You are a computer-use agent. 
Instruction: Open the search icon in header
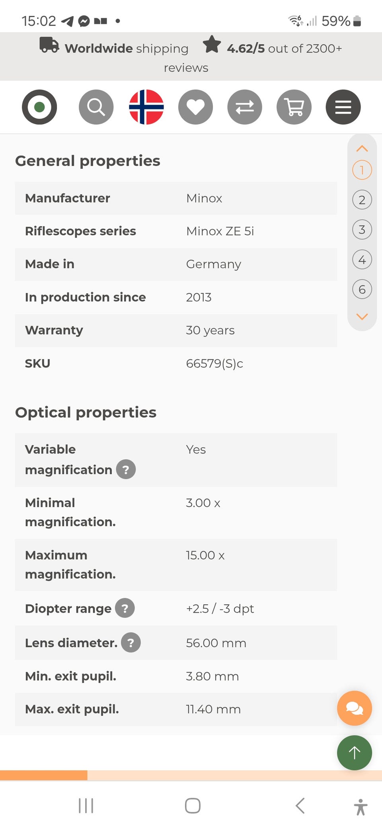(x=96, y=107)
